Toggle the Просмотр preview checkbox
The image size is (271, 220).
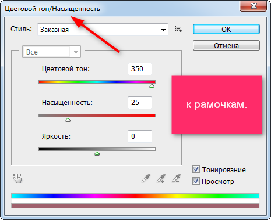[196, 181]
